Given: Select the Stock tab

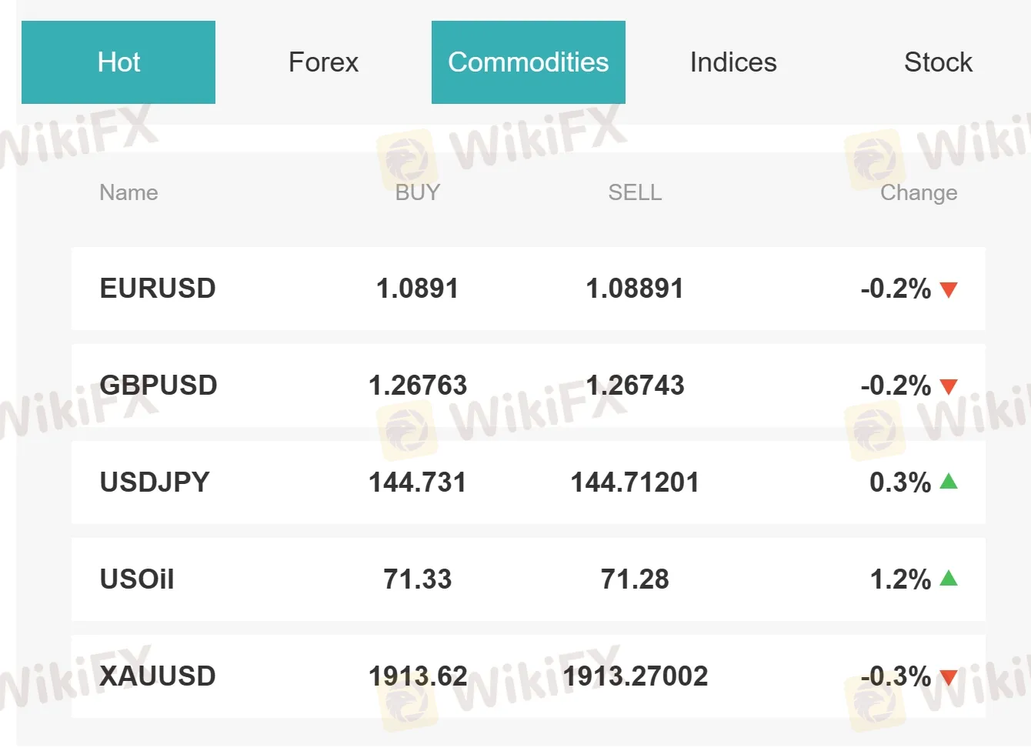Looking at the screenshot, I should [x=937, y=62].
